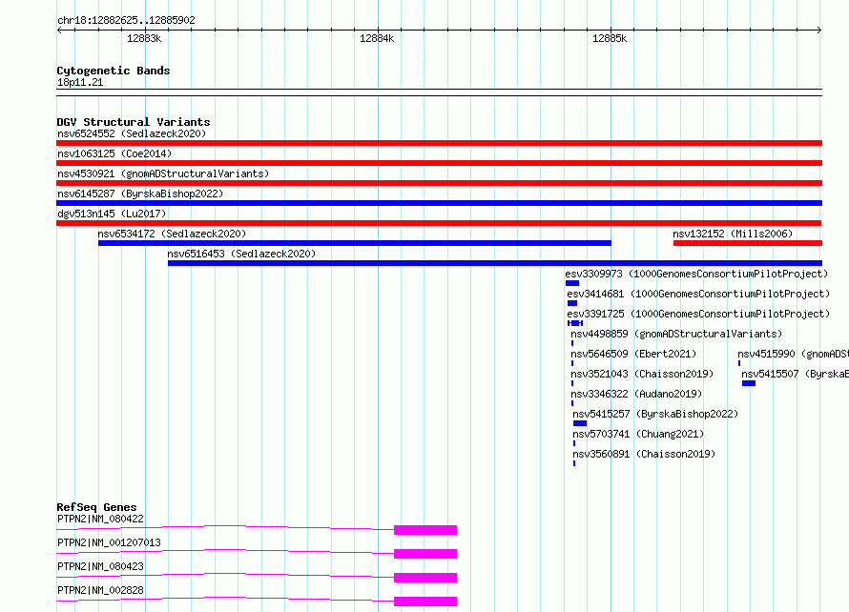Click the 12883k ruler tick label
The width and height of the screenshot is (849, 612).
(144, 38)
